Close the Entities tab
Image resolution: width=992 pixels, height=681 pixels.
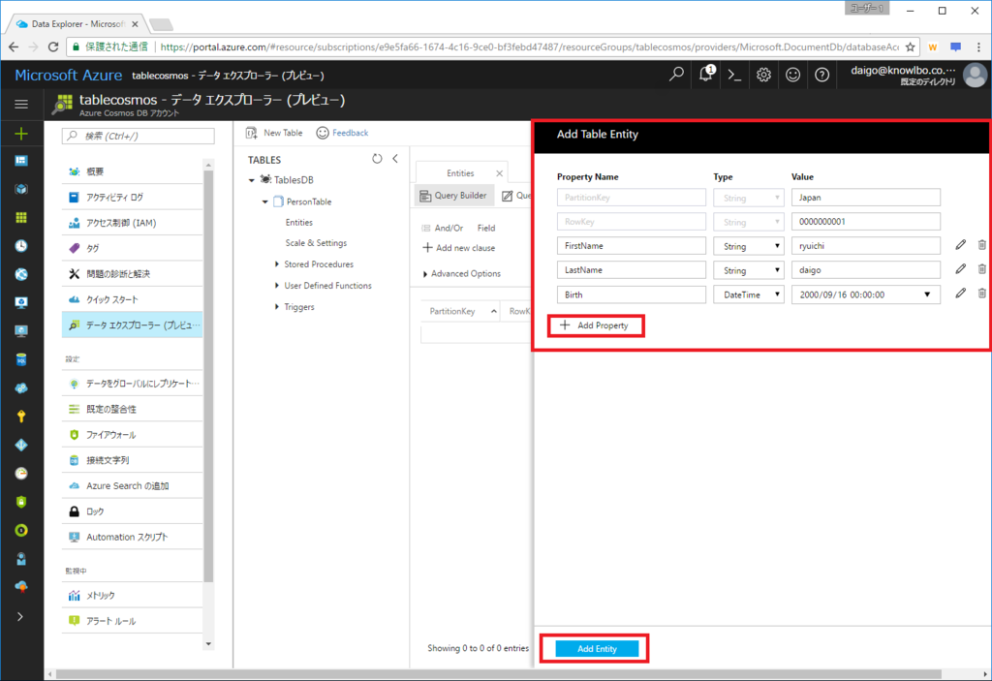[x=499, y=173]
